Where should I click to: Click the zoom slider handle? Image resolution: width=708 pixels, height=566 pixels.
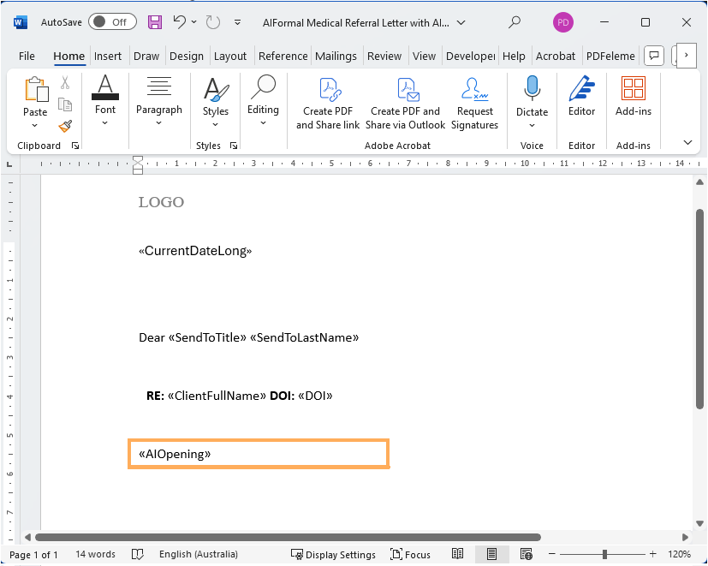(x=604, y=554)
